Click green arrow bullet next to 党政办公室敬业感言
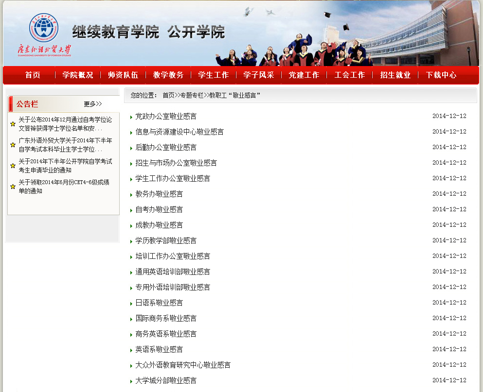 pyautogui.click(x=131, y=117)
